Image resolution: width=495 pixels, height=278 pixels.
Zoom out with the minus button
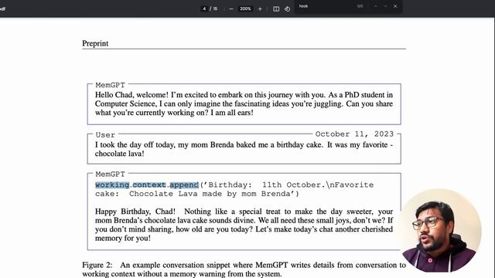click(231, 8)
